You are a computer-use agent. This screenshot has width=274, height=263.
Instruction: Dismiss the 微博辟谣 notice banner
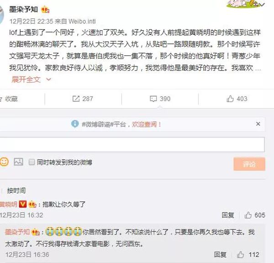[x=258, y=124]
